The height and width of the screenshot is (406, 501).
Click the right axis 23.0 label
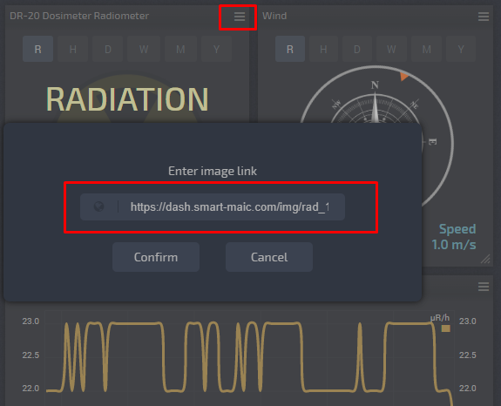coord(467,321)
